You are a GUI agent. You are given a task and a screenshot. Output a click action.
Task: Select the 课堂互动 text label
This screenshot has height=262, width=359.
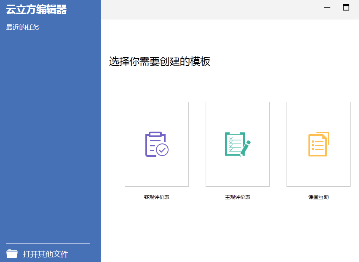click(x=319, y=197)
